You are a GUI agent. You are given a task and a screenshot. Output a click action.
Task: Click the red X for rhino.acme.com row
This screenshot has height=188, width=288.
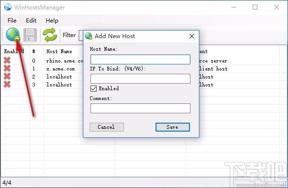coord(7,61)
